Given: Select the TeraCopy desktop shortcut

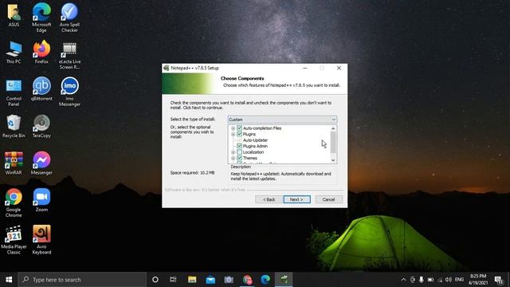Looking at the screenshot, I should coord(41,126).
